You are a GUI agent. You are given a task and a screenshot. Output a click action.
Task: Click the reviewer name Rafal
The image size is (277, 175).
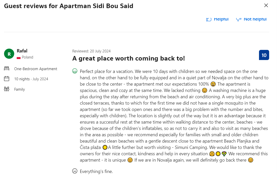click(22, 51)
